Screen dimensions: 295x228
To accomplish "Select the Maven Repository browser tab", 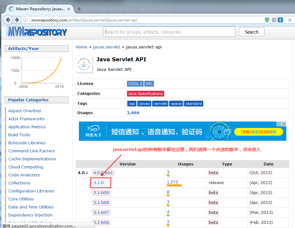I will pos(40,9).
